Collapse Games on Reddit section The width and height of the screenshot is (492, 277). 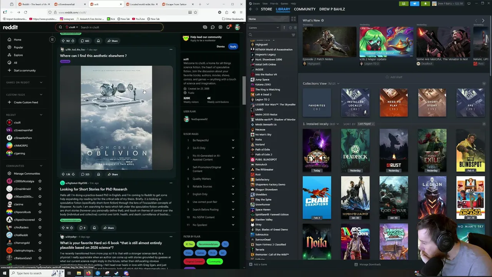[41, 82]
